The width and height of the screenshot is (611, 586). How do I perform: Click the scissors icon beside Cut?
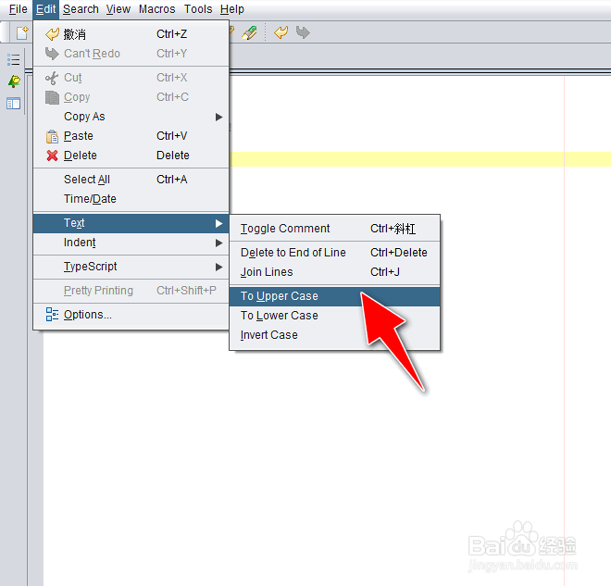click(52, 78)
